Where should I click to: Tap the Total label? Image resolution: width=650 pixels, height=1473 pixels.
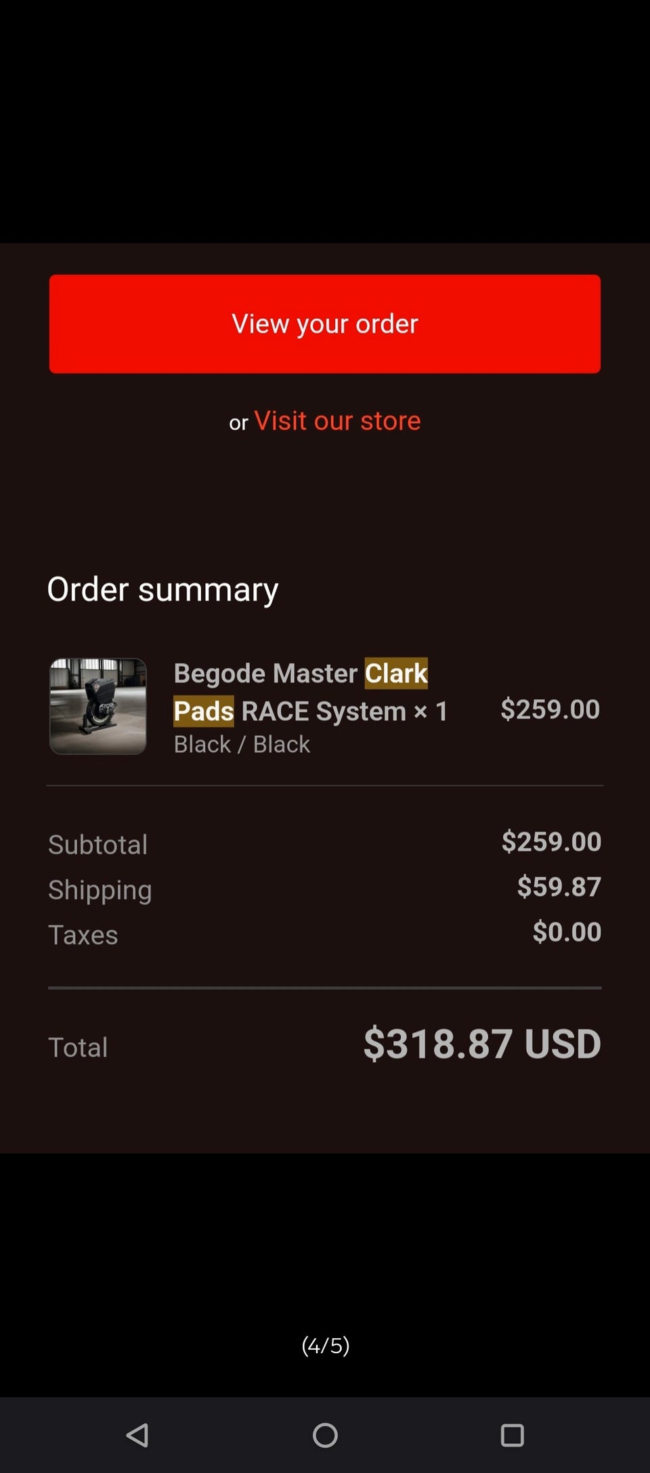78,1047
